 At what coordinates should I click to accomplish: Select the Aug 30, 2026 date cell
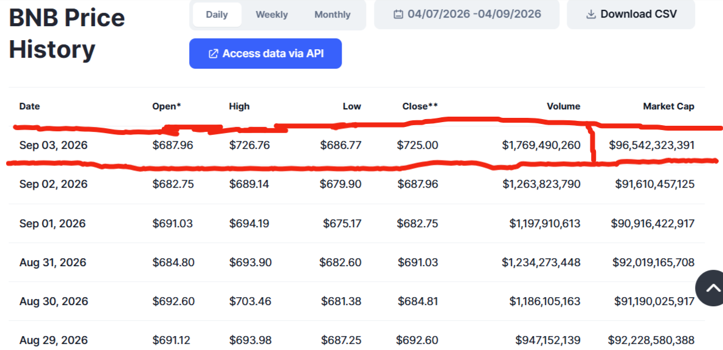pos(54,301)
